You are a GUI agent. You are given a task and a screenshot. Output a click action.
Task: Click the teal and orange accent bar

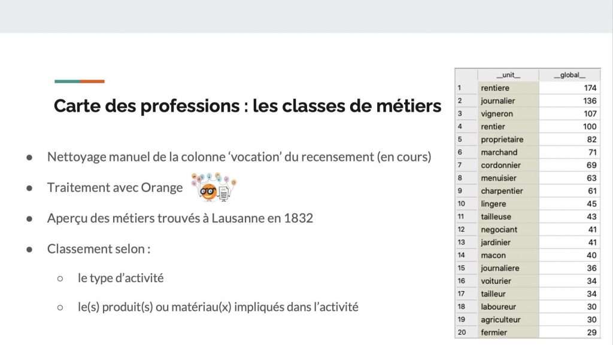click(x=79, y=81)
